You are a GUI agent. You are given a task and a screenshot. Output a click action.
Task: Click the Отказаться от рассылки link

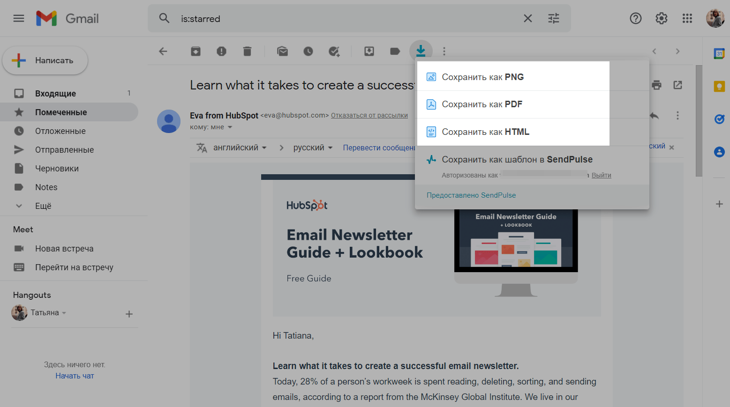pos(369,116)
